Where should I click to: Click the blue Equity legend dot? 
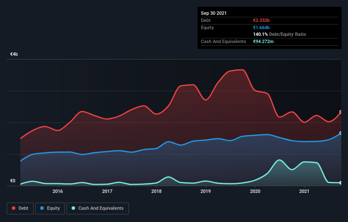[x=42, y=208]
